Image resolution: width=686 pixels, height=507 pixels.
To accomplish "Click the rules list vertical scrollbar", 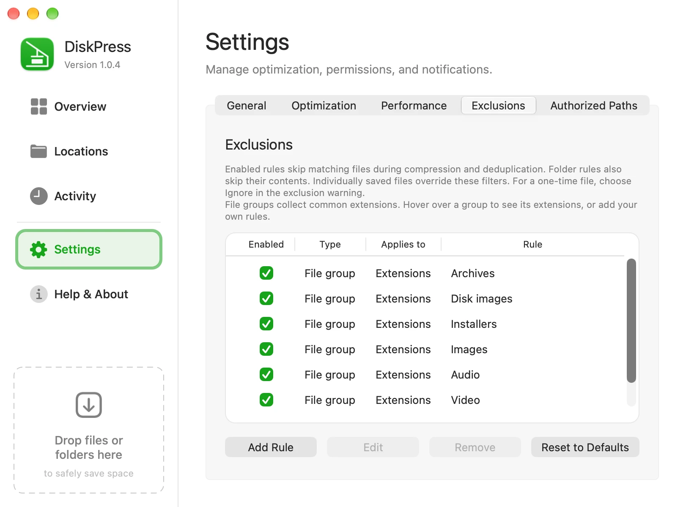I will pos(631,320).
